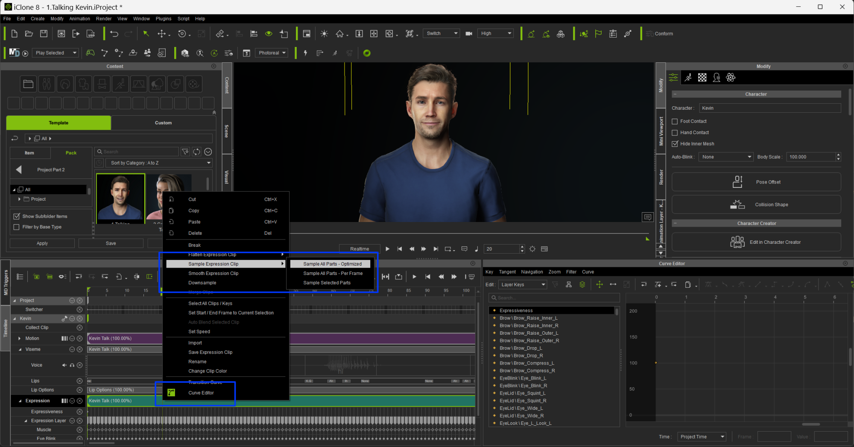Screen dimensions: 854x447
Task: Expand the Motion track in timeline
Action: pyautogui.click(x=19, y=339)
